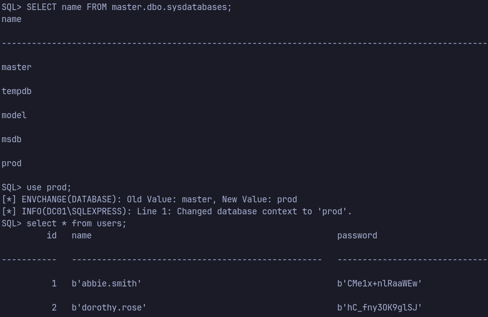Select the username b'abbie.smith'
Viewport: 488px width, 317px height.
click(106, 284)
